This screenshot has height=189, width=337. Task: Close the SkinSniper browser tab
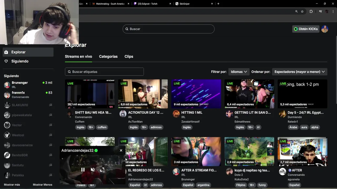pos(212,4)
